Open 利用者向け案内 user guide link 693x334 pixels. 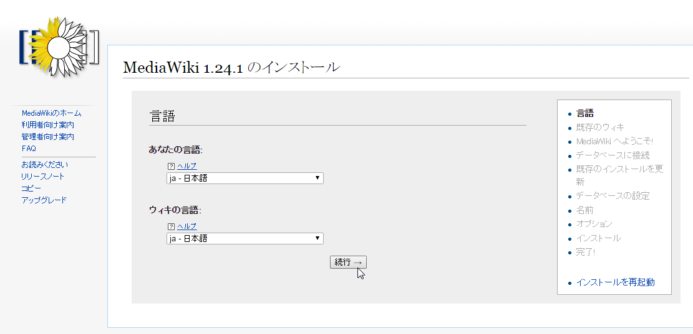click(47, 125)
